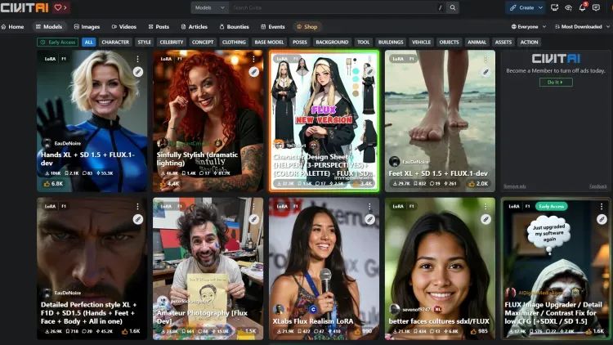Image resolution: width=613 pixels, height=345 pixels.
Task: Click the 6.8K thumbs-up on Hands XL card
Action: tap(53, 183)
